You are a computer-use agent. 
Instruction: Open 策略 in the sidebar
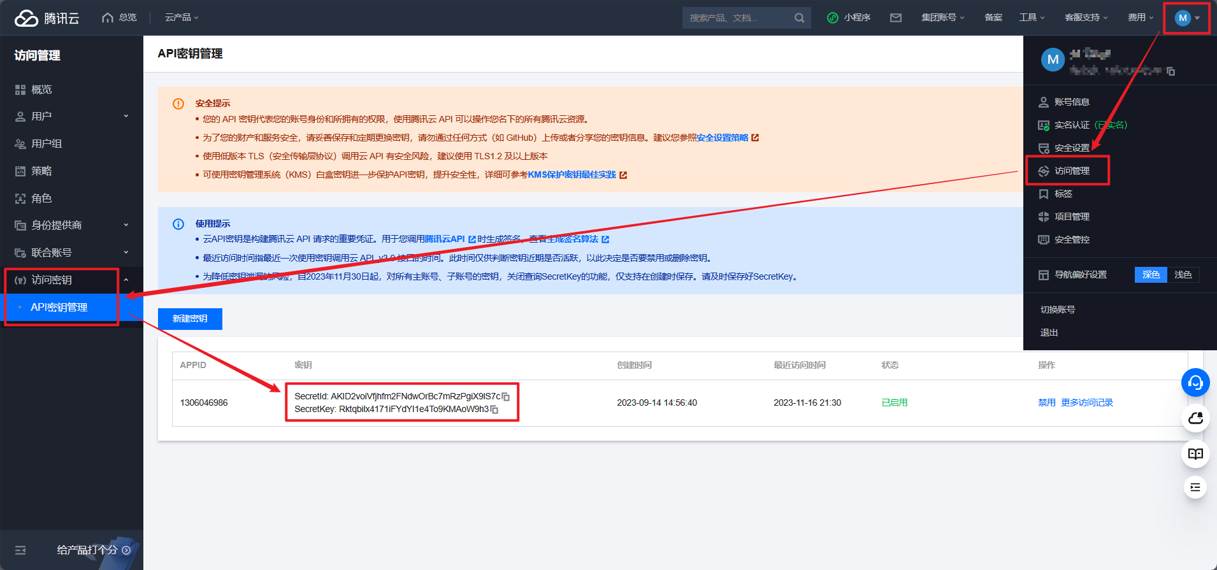pos(41,171)
